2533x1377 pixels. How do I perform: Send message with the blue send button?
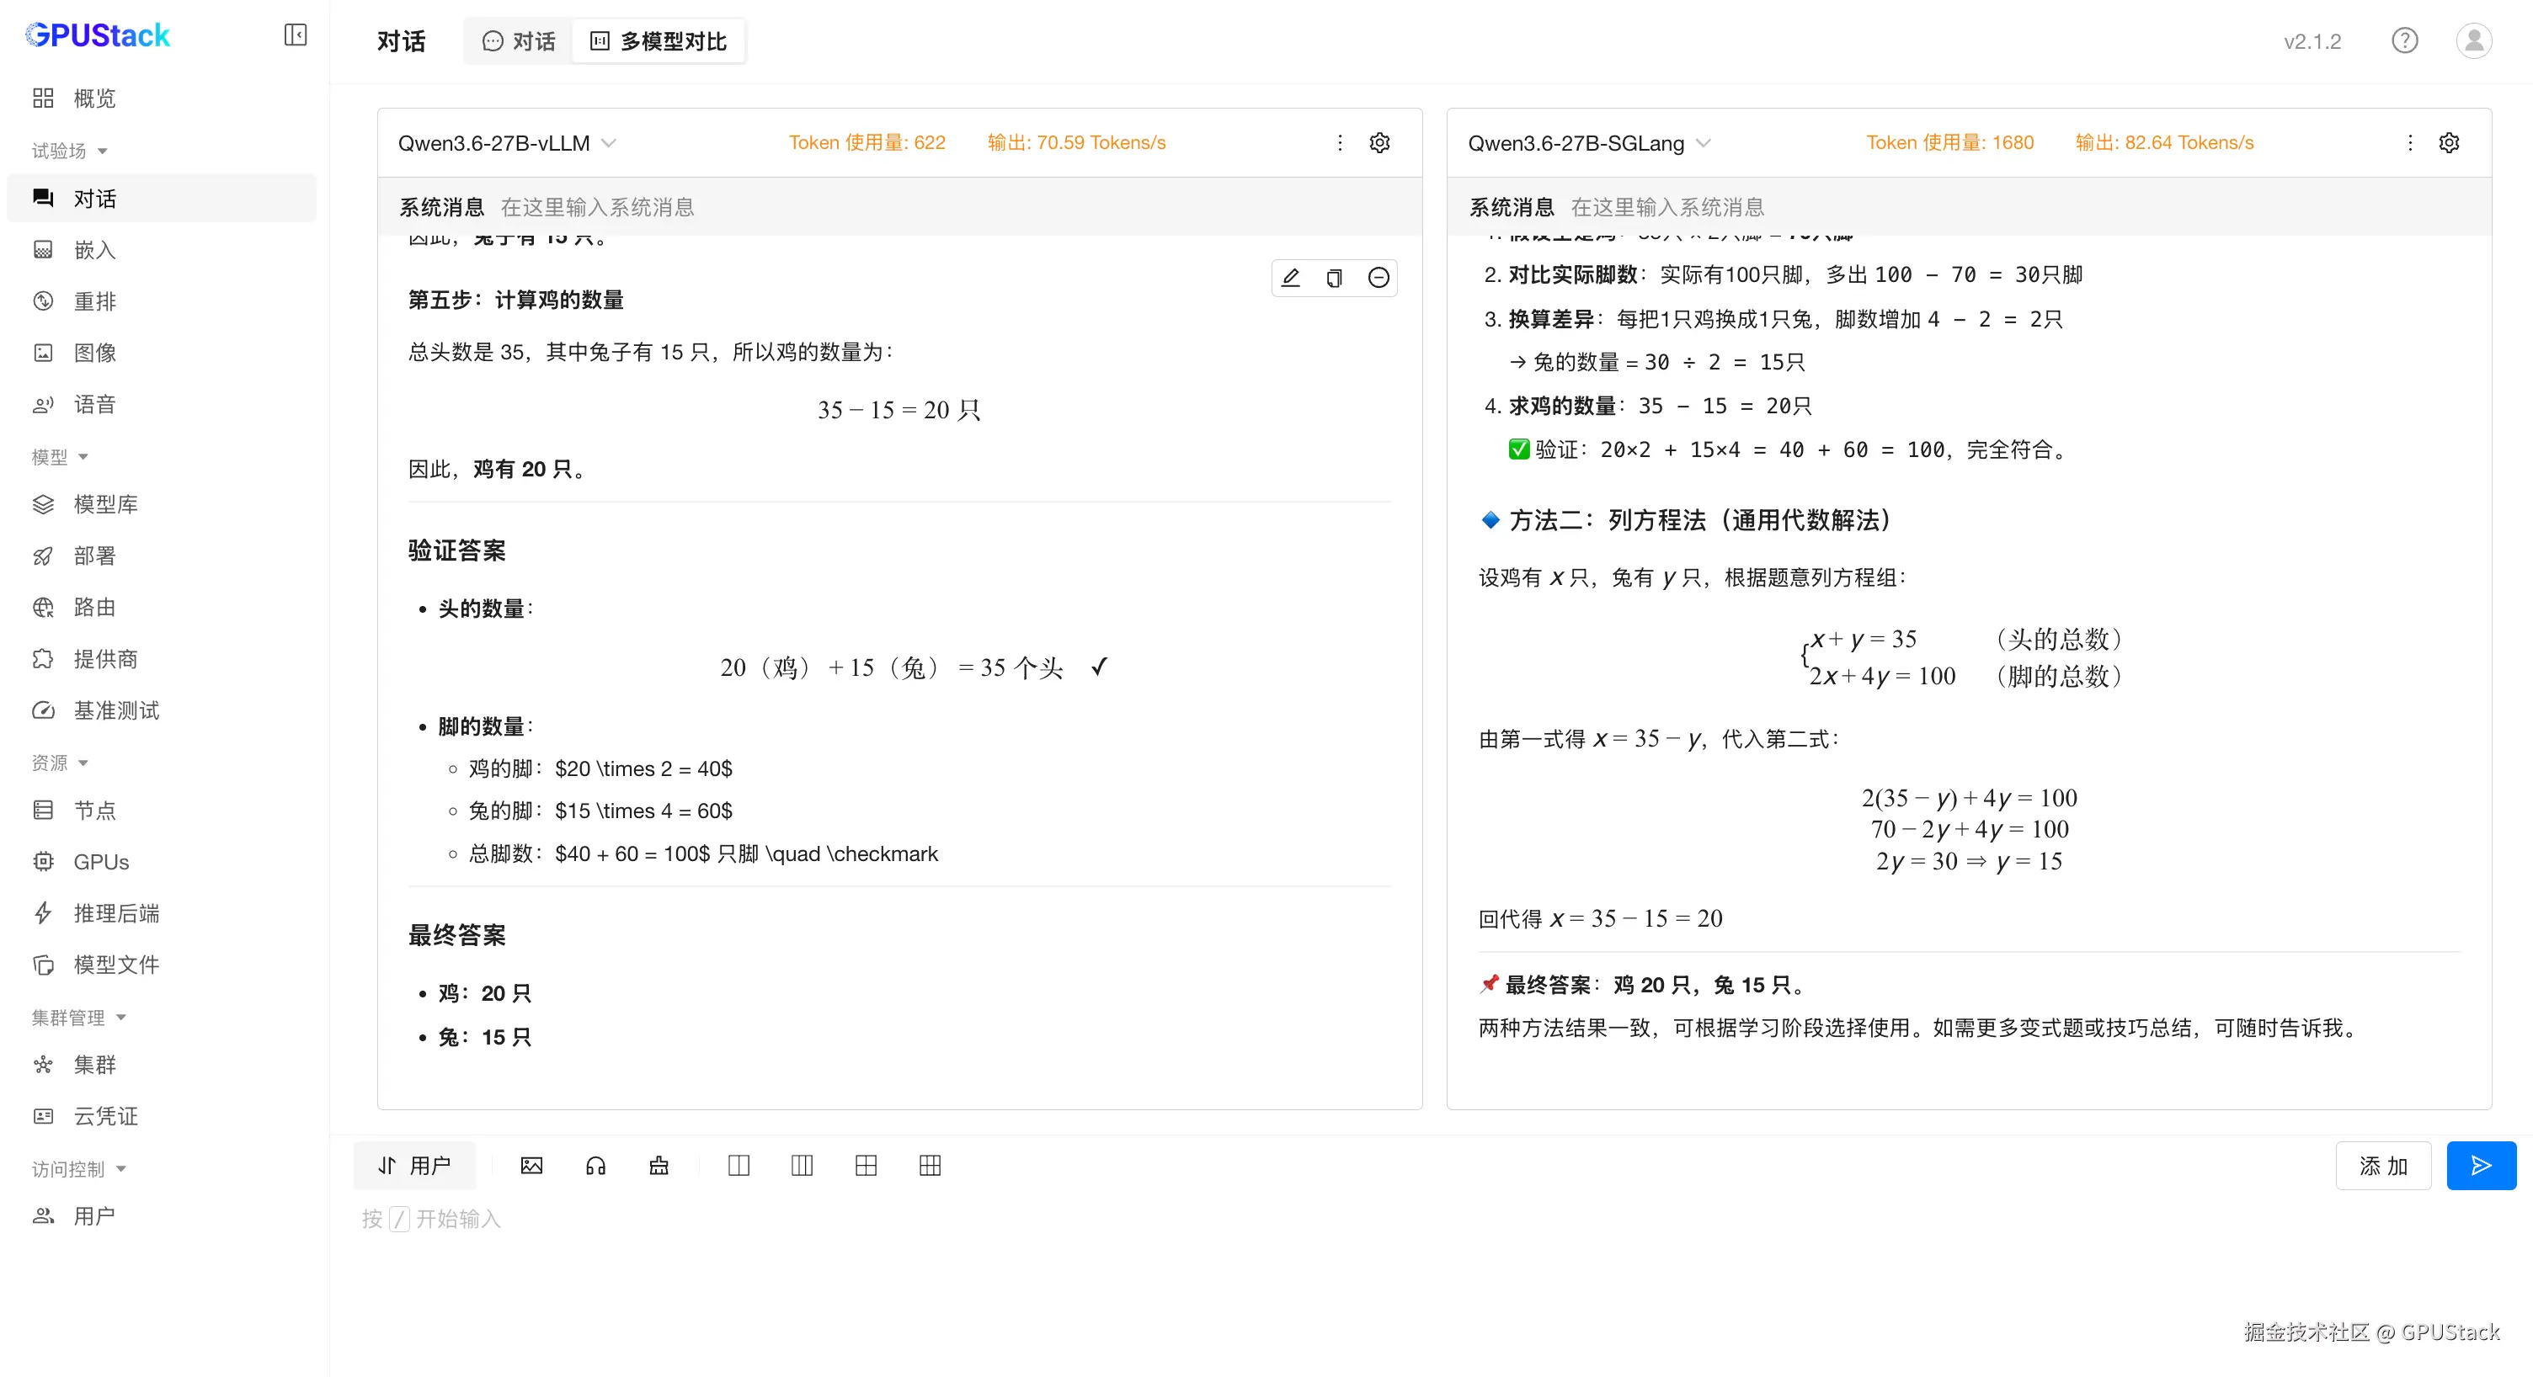pos(2481,1166)
